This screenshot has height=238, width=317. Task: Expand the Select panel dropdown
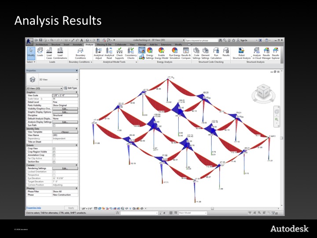[31, 62]
